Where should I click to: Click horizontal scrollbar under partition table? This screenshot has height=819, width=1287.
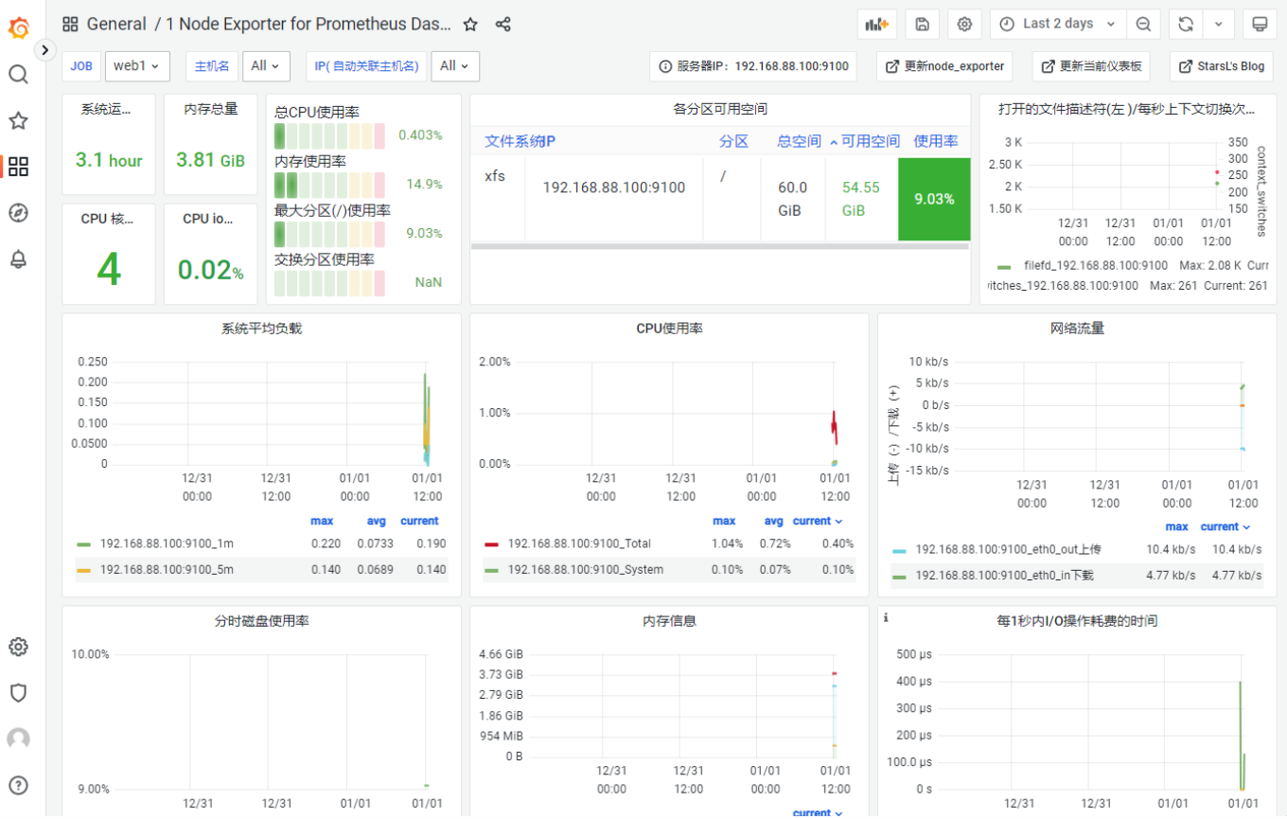click(720, 247)
